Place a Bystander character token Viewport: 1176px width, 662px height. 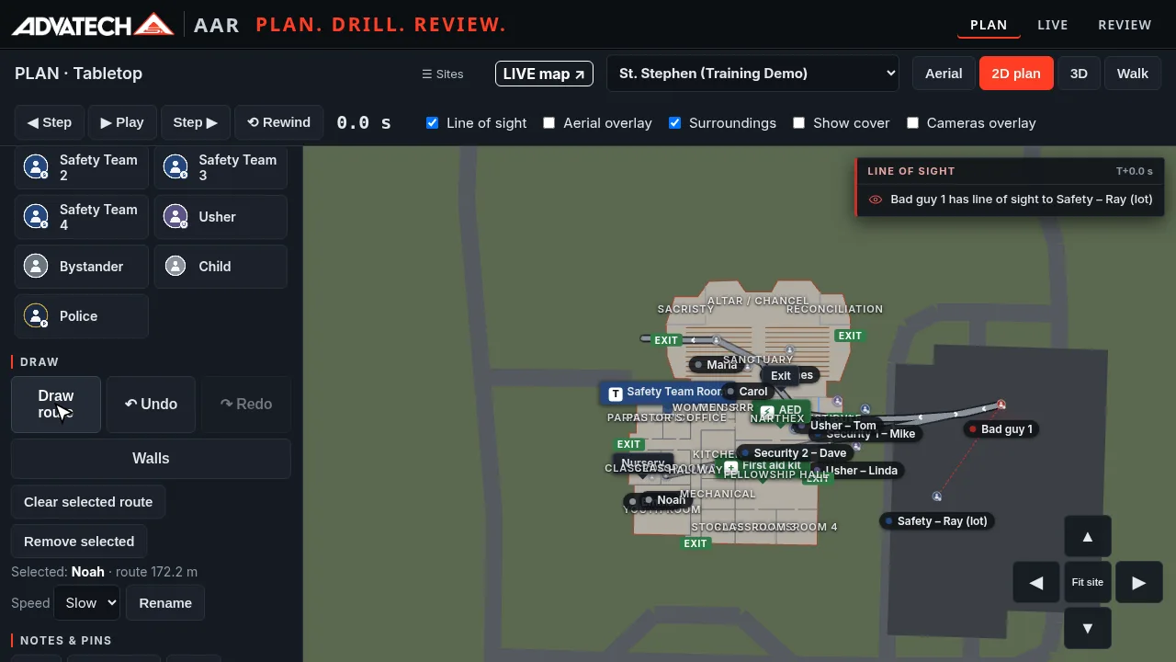click(x=81, y=267)
